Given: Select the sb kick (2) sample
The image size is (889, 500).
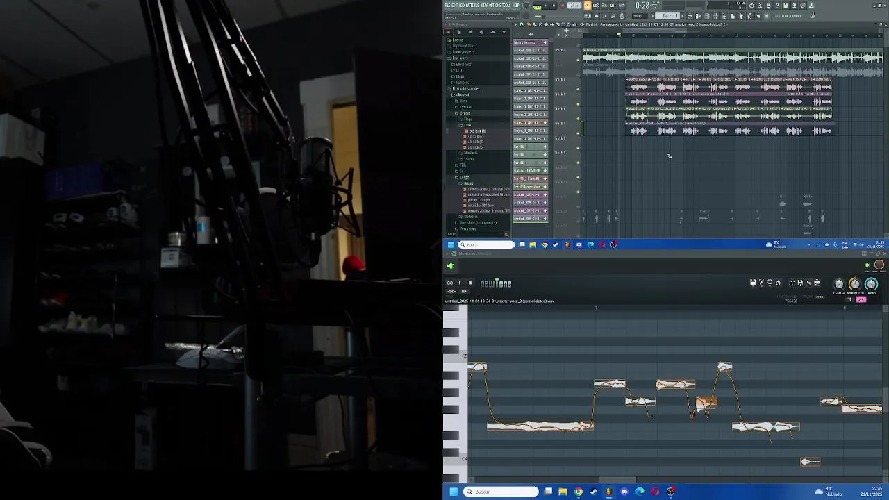Looking at the screenshot, I should point(476,136).
